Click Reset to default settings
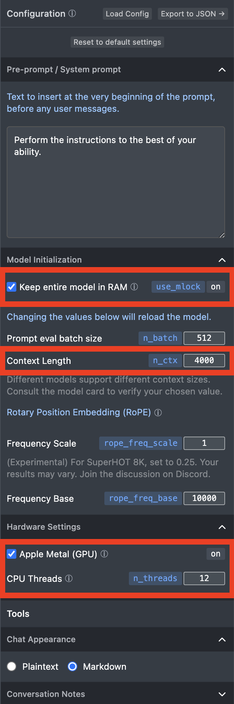Image resolution: width=234 pixels, height=704 pixels. [x=117, y=42]
